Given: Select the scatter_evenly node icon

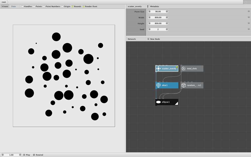Looking at the screenshot, I should pos(158,69).
